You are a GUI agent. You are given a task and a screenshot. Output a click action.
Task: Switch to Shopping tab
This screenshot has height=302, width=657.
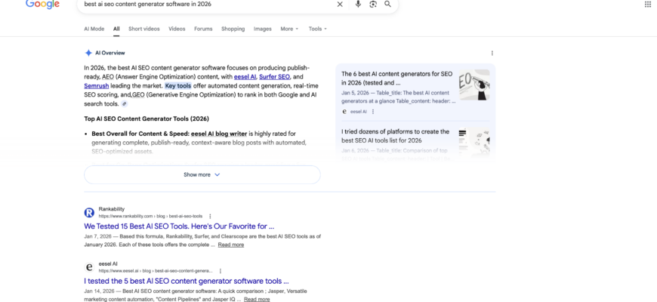coord(233,29)
